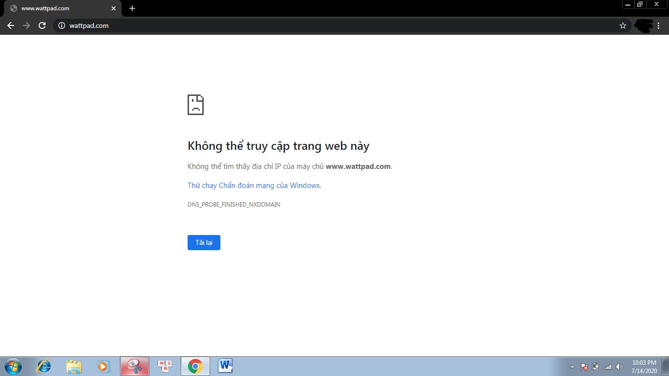Image resolution: width=669 pixels, height=376 pixels.
Task: Select the www.wattpad.com tab
Action: pyautogui.click(x=62, y=8)
